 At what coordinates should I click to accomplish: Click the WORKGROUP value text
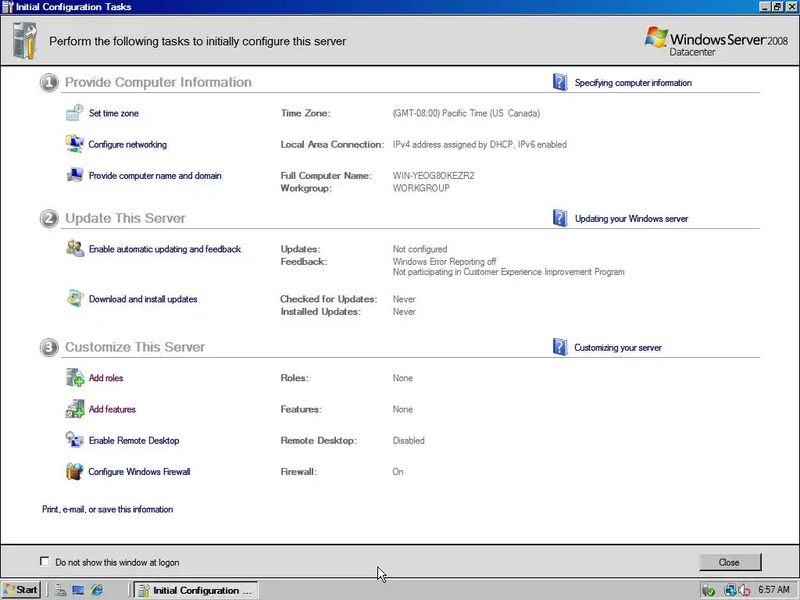pos(421,188)
